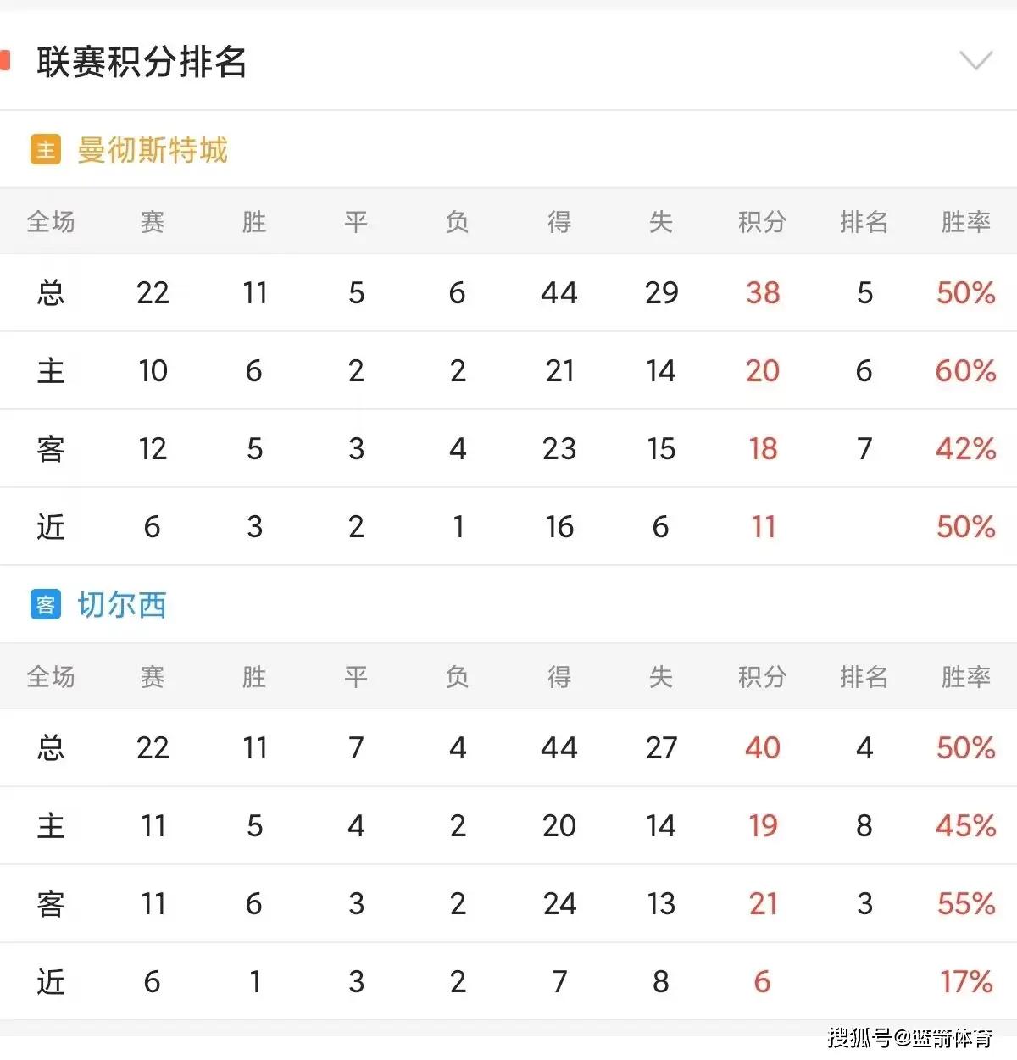
Task: Click the 积分 column header in Manchester City table
Action: [763, 222]
